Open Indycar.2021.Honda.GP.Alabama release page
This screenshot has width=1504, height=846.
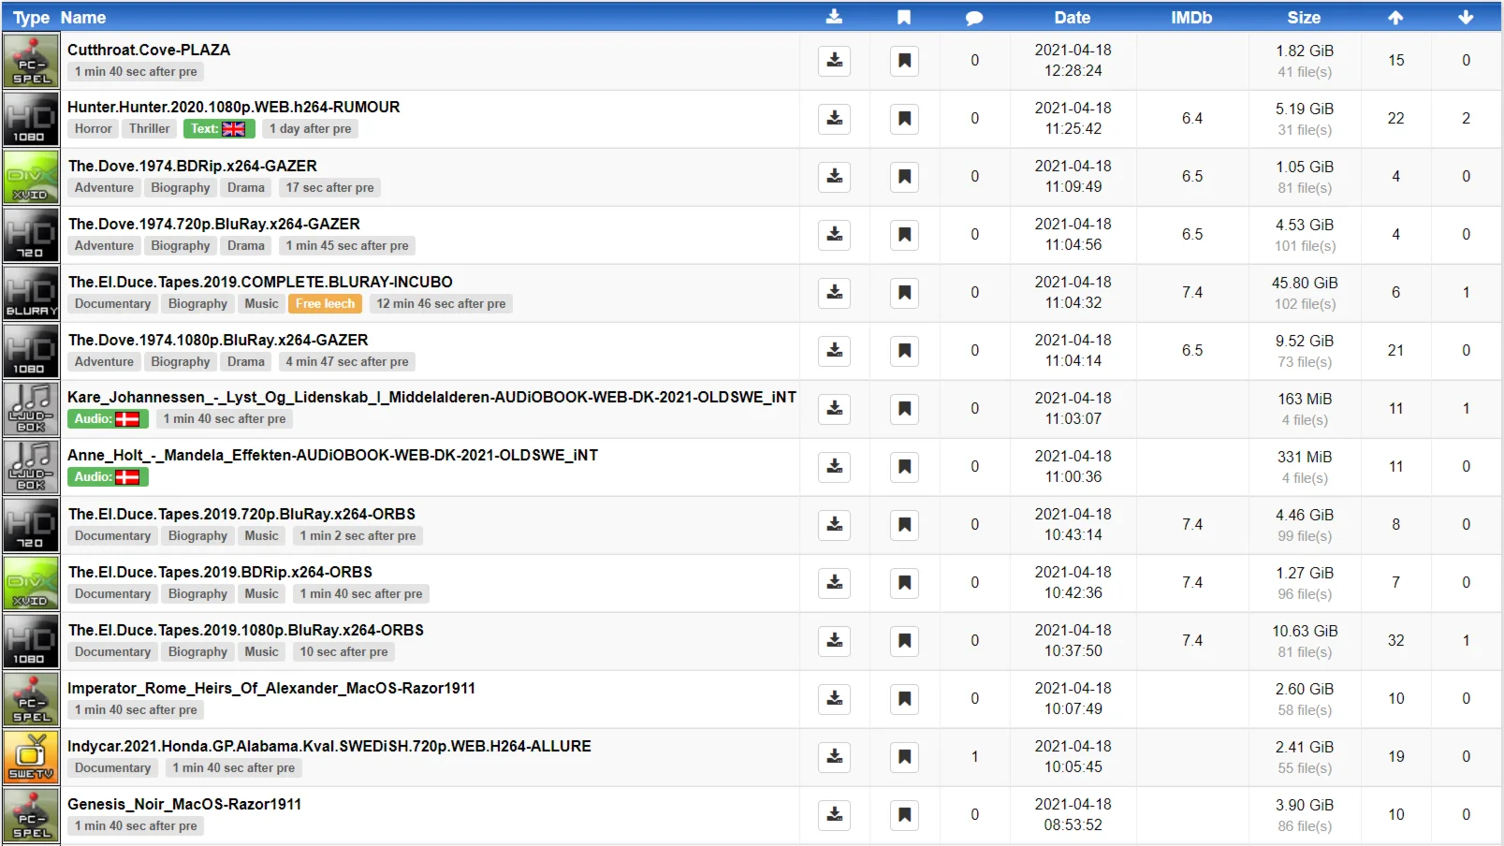329,746
